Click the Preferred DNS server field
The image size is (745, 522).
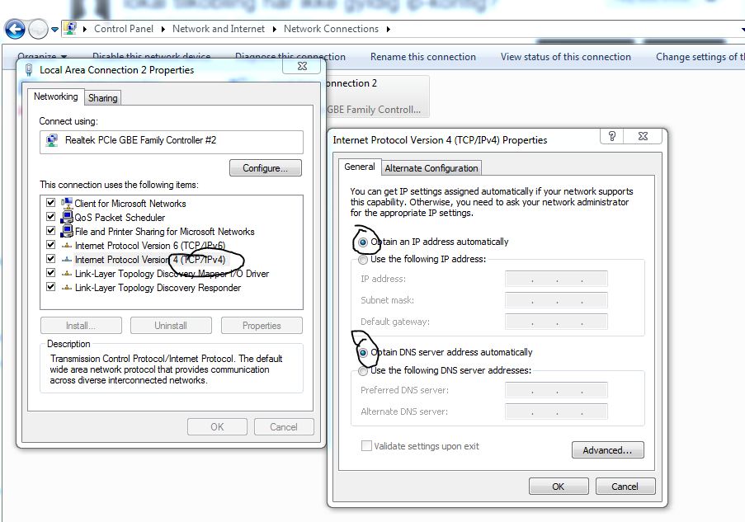coord(556,390)
